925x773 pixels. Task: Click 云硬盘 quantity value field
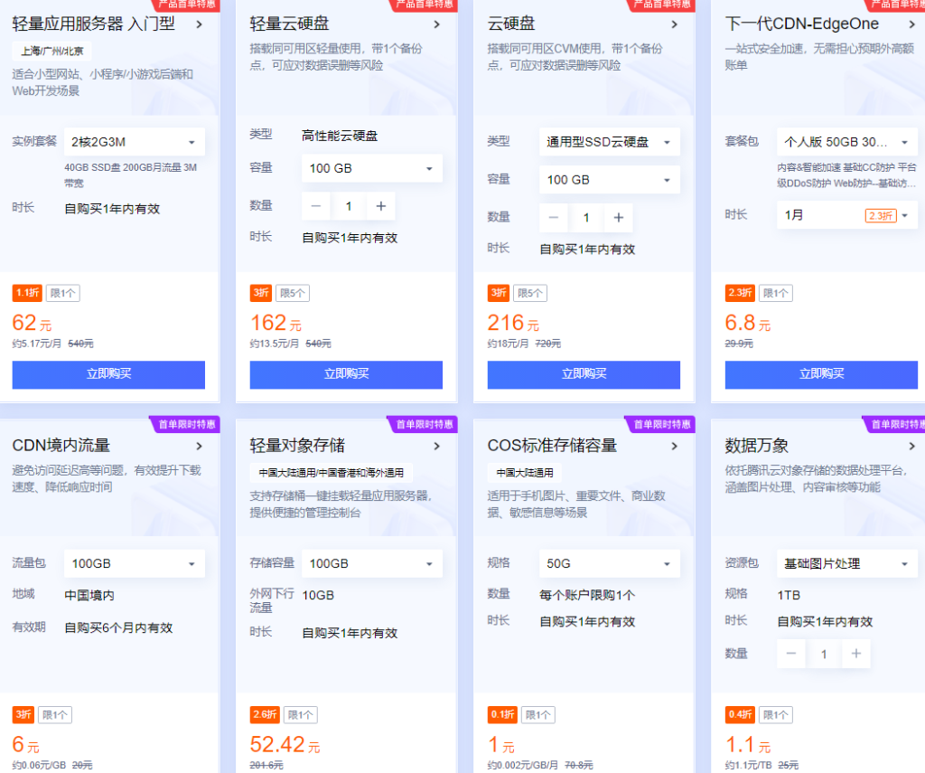tap(586, 218)
